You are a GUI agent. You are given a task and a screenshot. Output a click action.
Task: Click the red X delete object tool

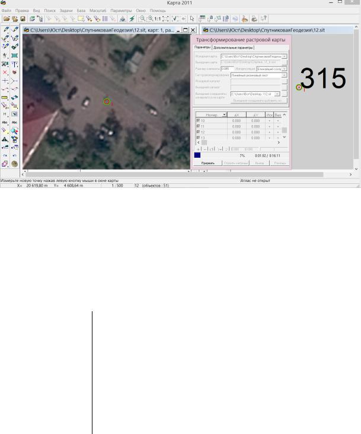[x=5, y=72]
